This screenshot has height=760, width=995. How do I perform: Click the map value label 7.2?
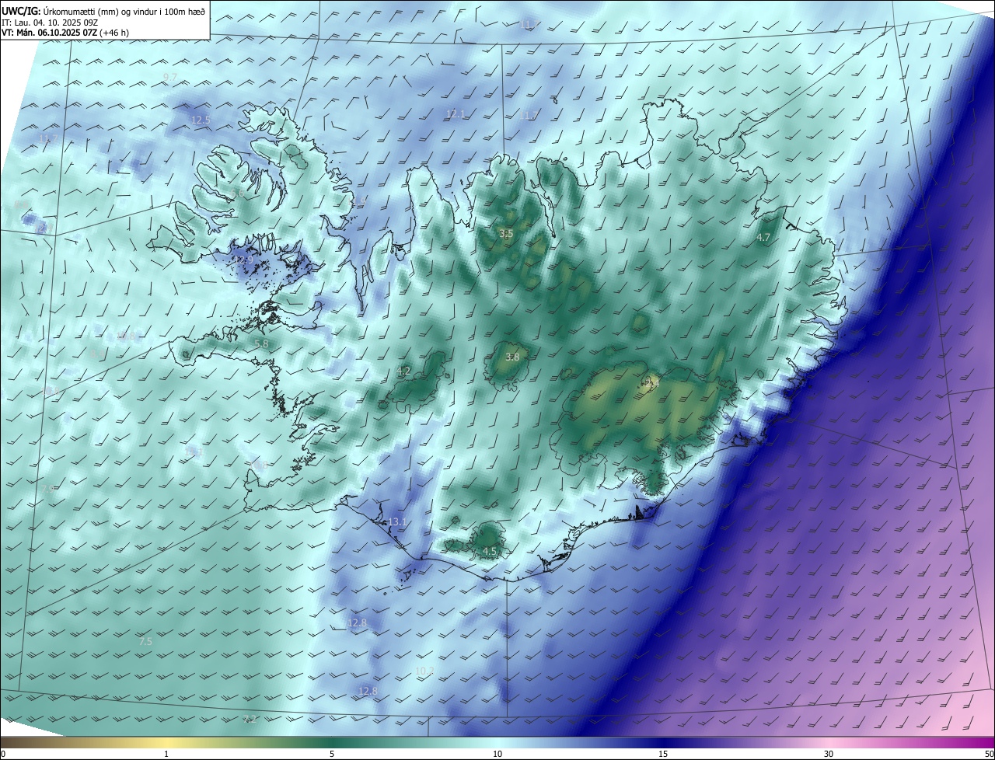coord(250,720)
